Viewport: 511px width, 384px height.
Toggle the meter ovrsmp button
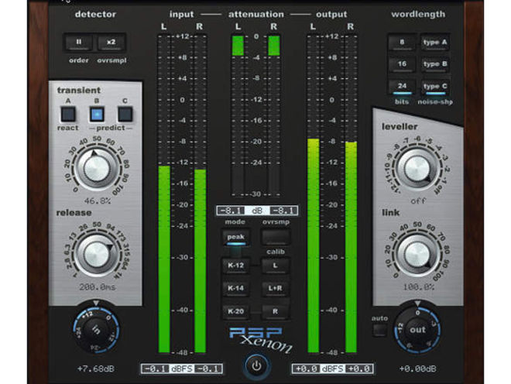click(276, 237)
